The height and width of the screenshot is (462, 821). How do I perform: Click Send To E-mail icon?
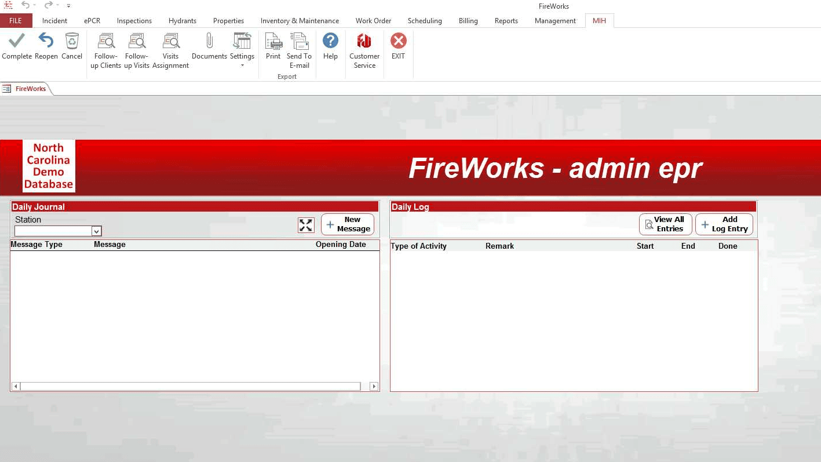[299, 41]
